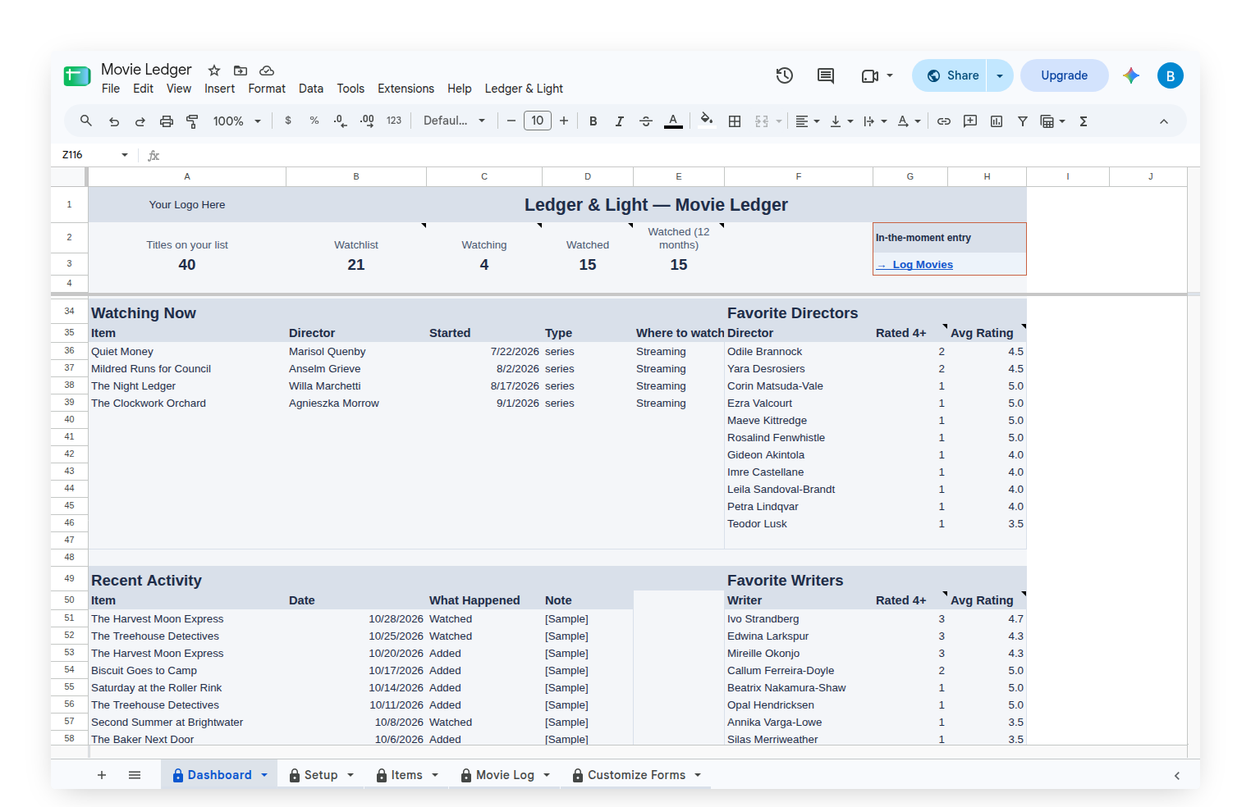Click the redo icon in toolbar

coord(140,121)
